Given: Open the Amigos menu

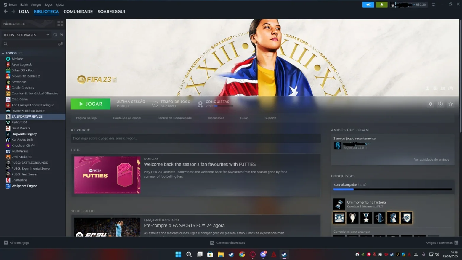Looking at the screenshot, I should [x=36, y=5].
